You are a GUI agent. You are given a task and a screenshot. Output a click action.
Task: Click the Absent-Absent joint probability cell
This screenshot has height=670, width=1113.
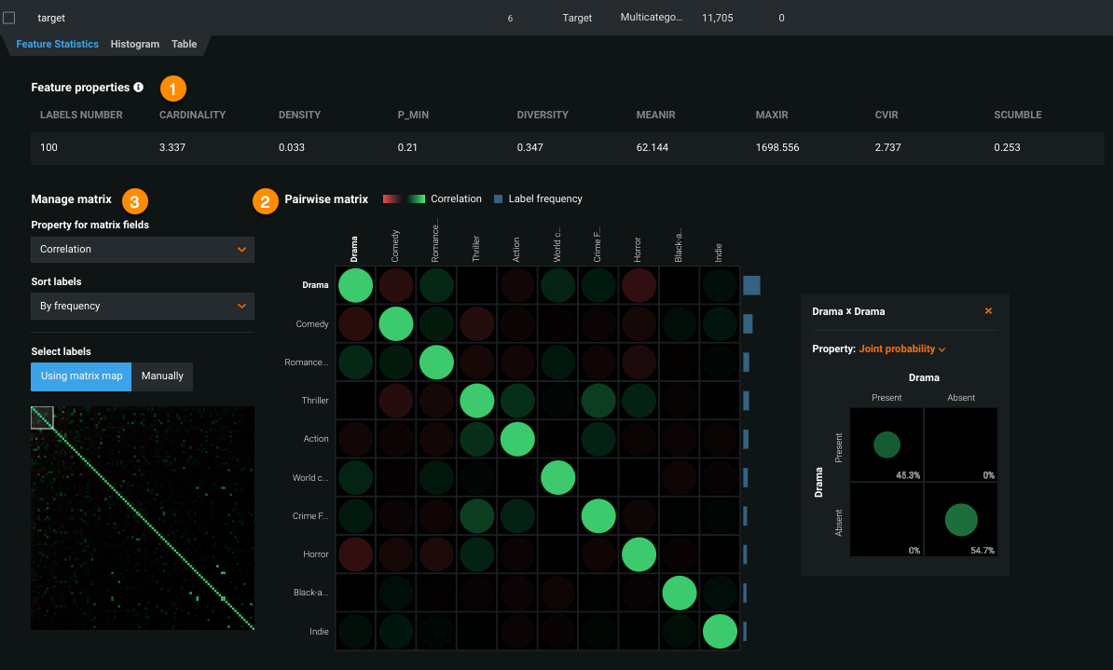[960, 519]
